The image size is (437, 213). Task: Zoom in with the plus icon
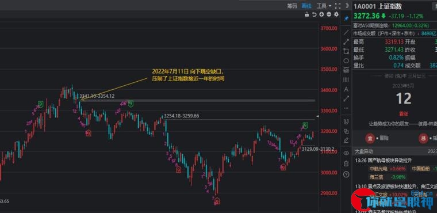coord(321,14)
